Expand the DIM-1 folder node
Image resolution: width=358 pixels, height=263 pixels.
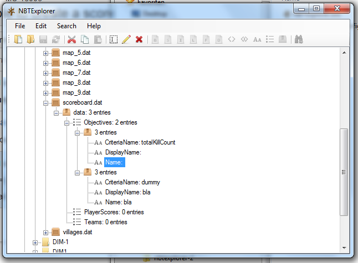(35, 243)
